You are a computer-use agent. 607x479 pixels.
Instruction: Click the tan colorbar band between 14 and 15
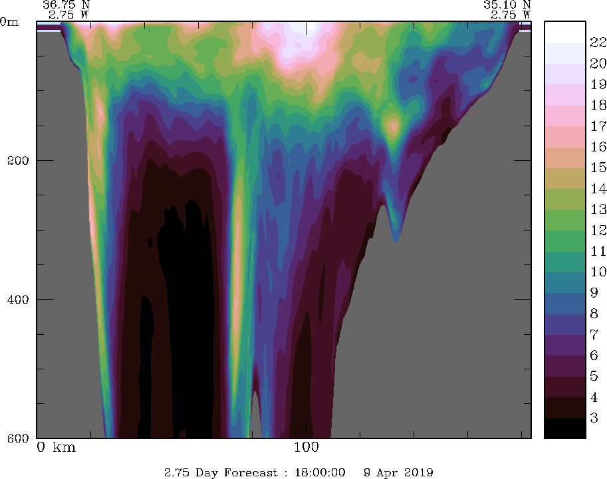point(565,178)
